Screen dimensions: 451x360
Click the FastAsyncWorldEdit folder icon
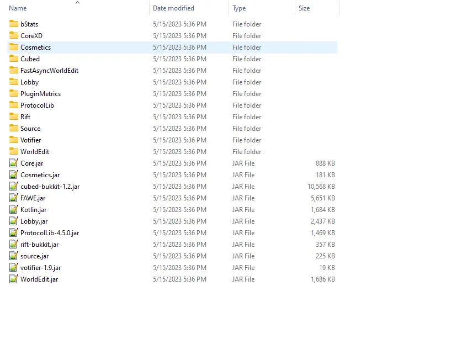pyautogui.click(x=14, y=70)
